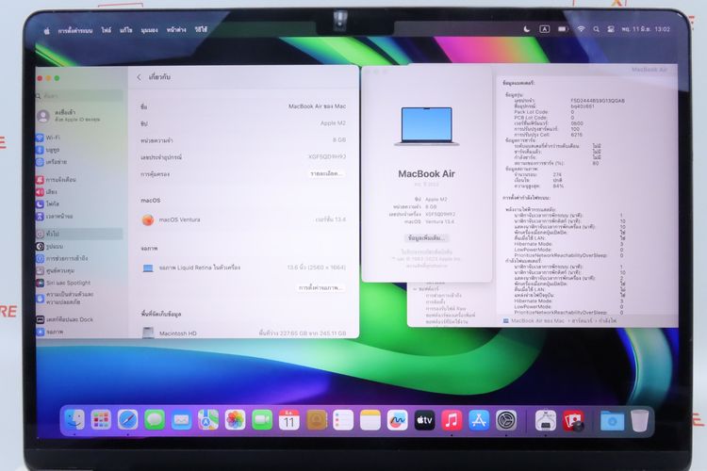Open the มุมมอง menu
Viewport: 707px width, 471px height.
(149, 30)
